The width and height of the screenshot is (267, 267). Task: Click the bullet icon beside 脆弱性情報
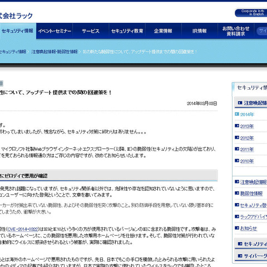click(237, 193)
